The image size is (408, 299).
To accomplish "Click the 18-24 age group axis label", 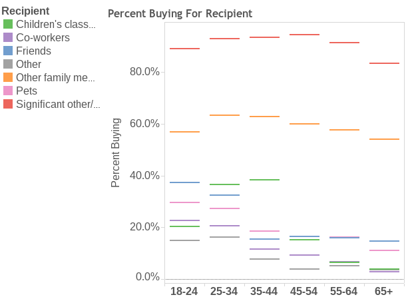I will coord(184,292).
